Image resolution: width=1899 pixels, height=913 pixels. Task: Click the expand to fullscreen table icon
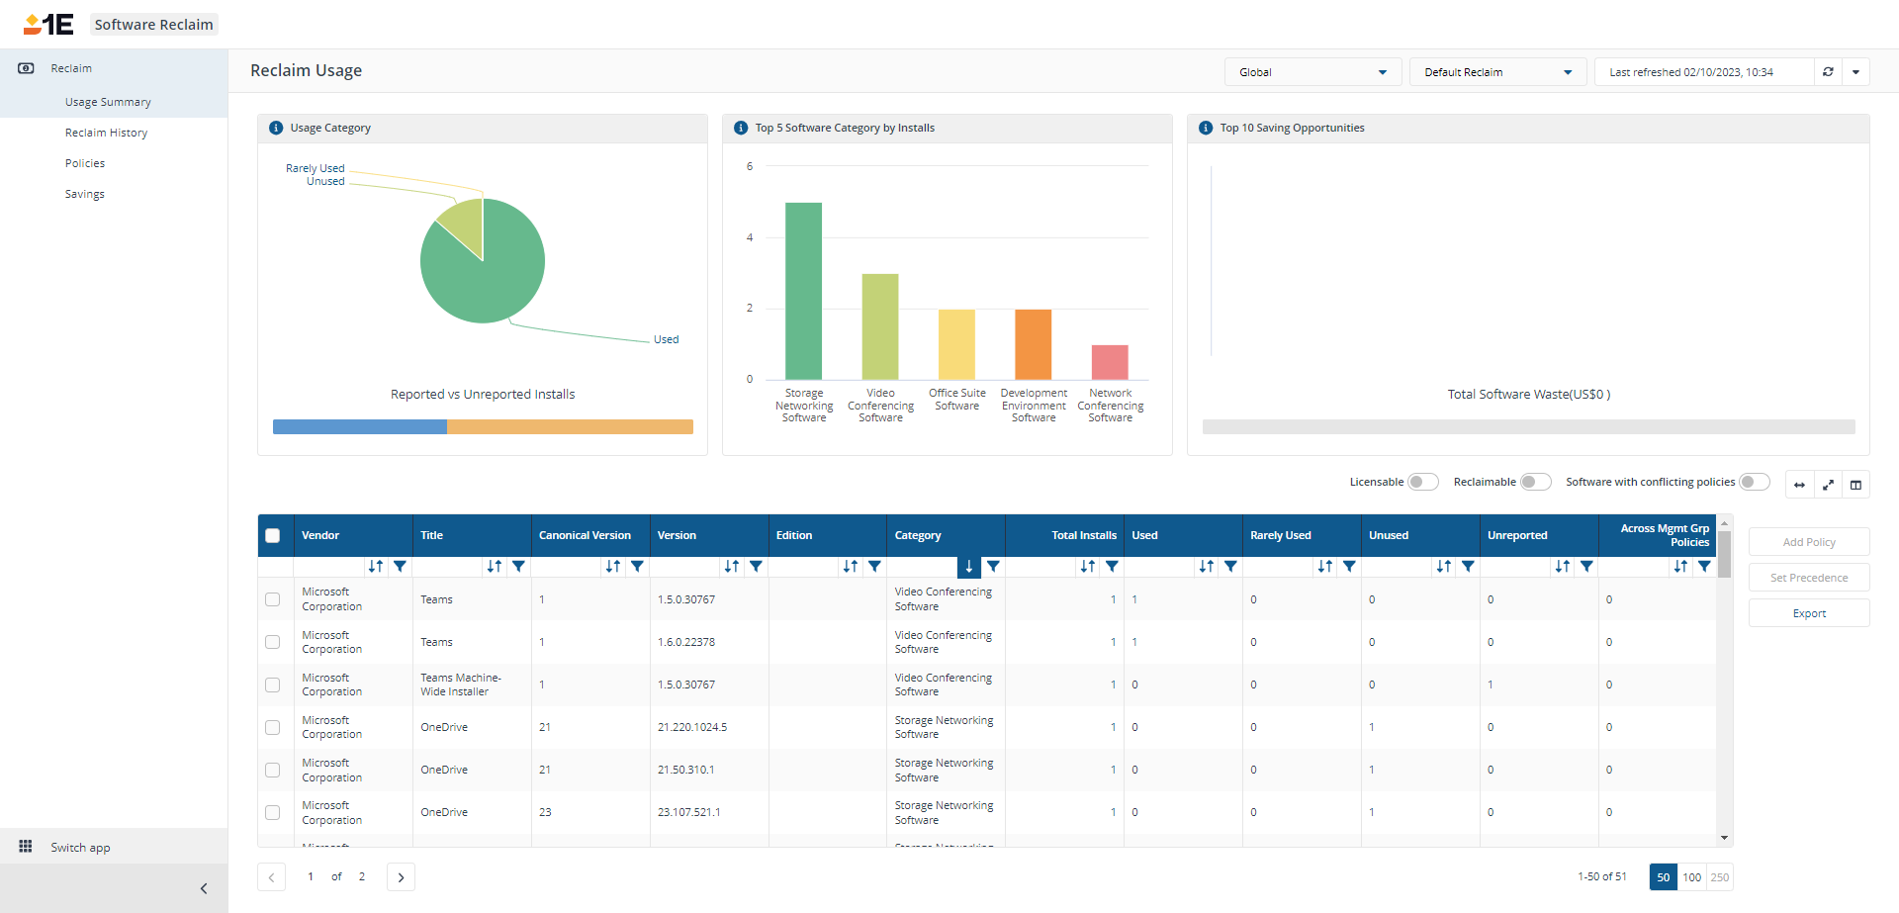(x=1828, y=485)
